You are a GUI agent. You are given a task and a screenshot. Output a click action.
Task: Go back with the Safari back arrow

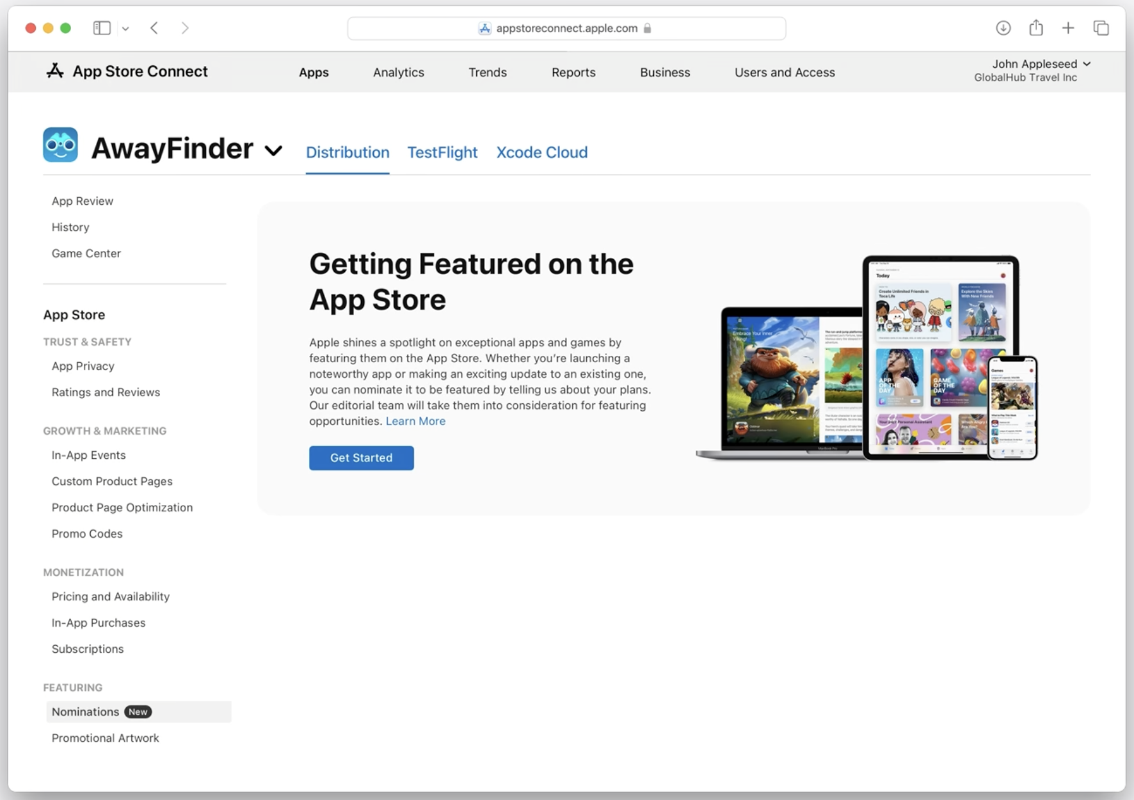click(154, 28)
